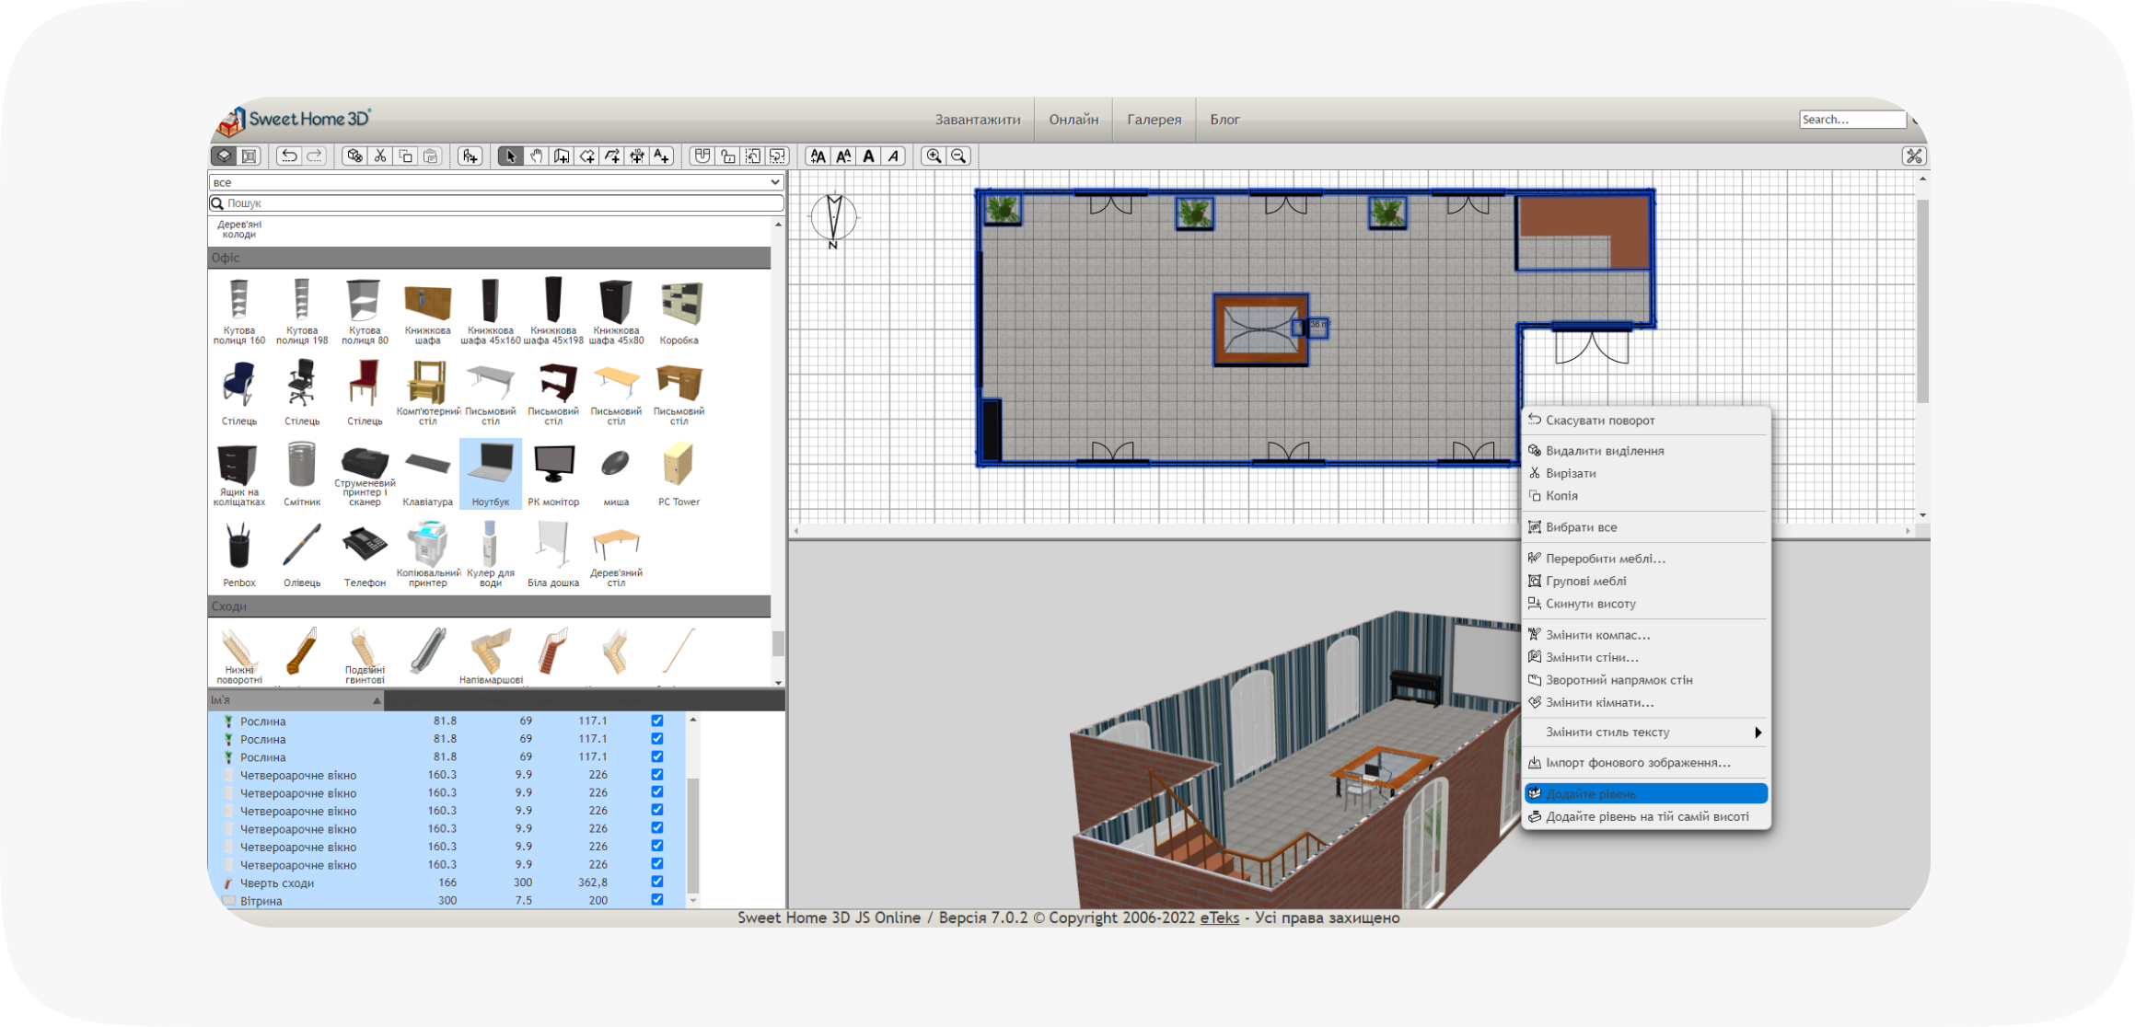The image size is (2135, 1027).
Task: Click the Cut scissors icon
Action: point(380,156)
